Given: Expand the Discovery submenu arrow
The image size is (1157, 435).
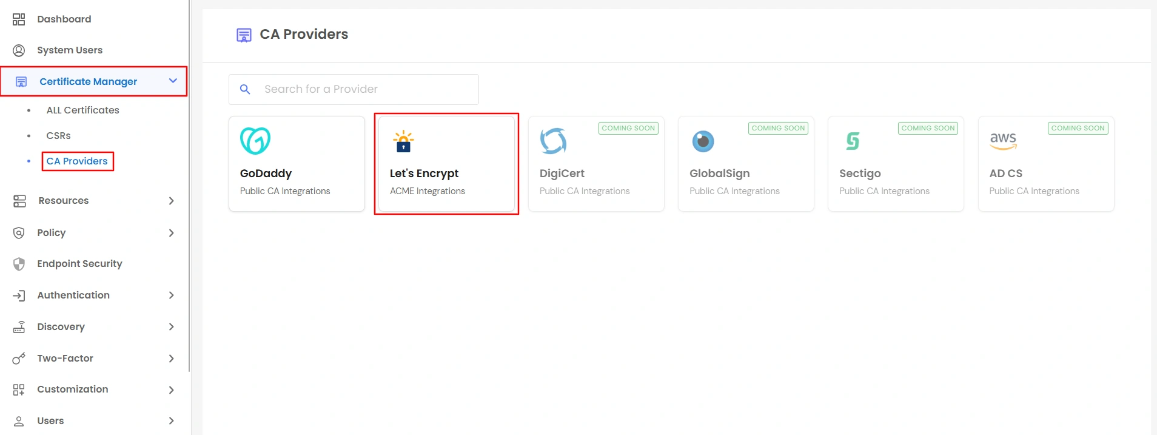Looking at the screenshot, I should (x=172, y=327).
